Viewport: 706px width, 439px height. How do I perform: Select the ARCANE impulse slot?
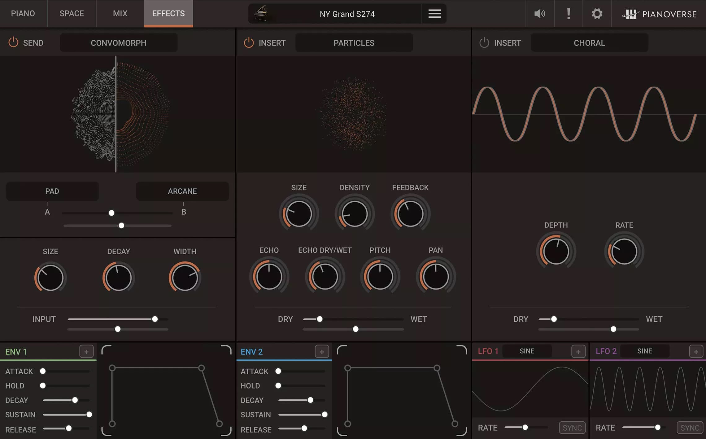[x=182, y=191]
